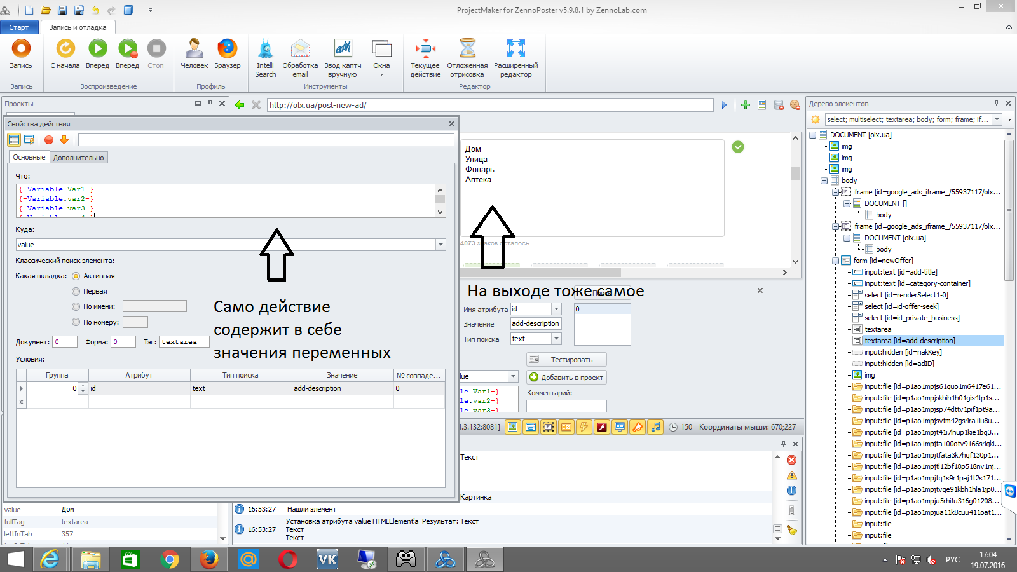The height and width of the screenshot is (572, 1017).
Task: Choose the По номеру radio option
Action: pyautogui.click(x=76, y=322)
